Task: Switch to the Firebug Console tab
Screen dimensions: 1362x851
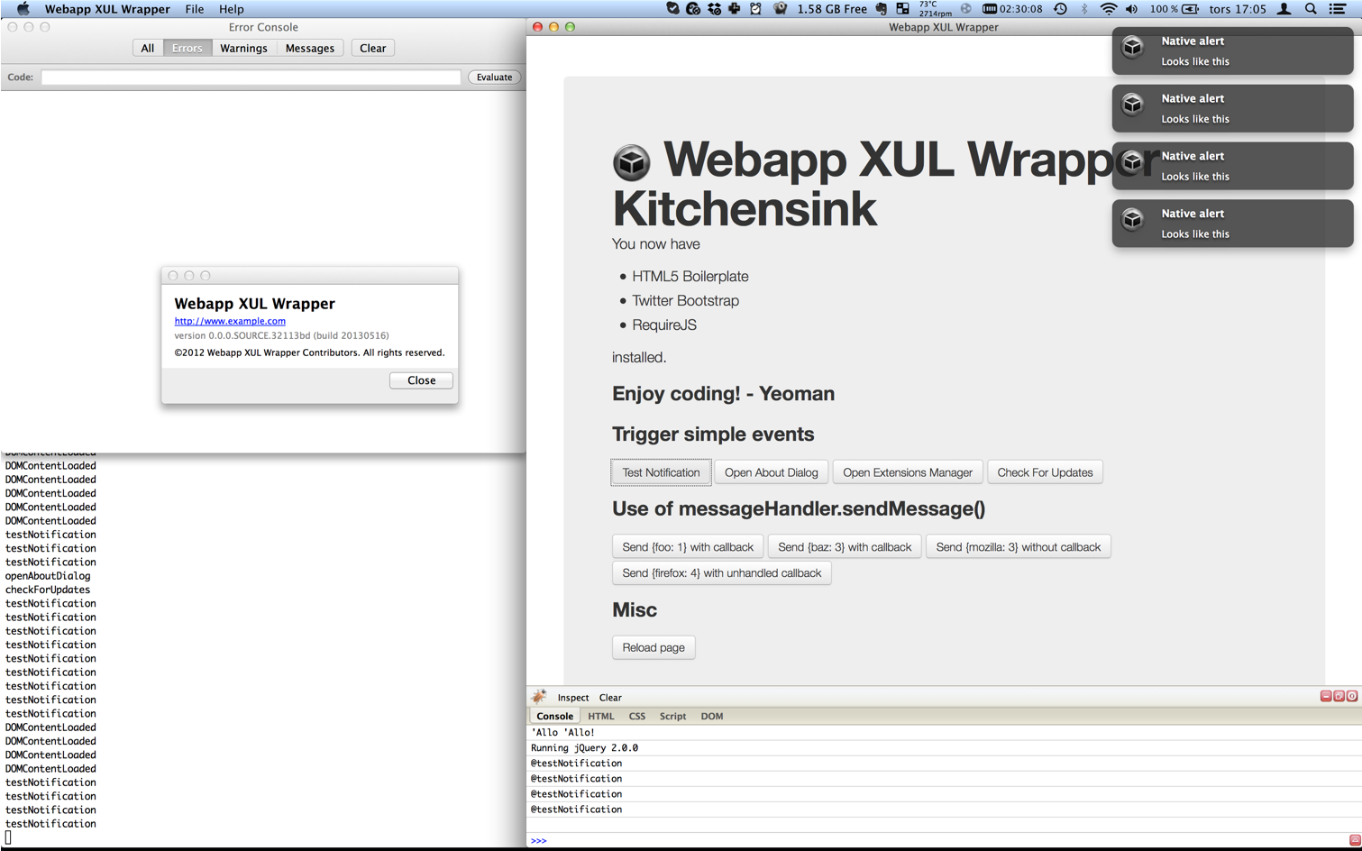Action: point(555,717)
